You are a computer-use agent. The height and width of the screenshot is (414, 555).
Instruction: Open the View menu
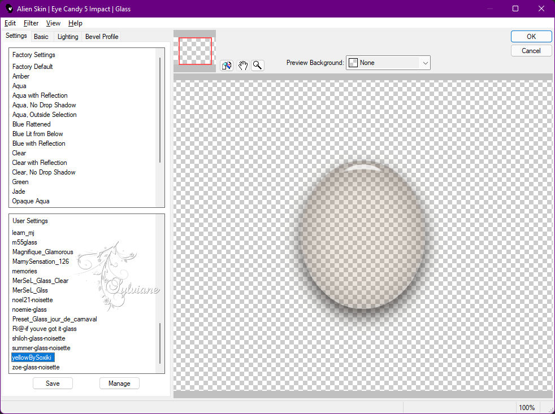[53, 23]
